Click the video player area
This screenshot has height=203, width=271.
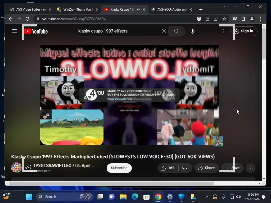[x=129, y=95]
